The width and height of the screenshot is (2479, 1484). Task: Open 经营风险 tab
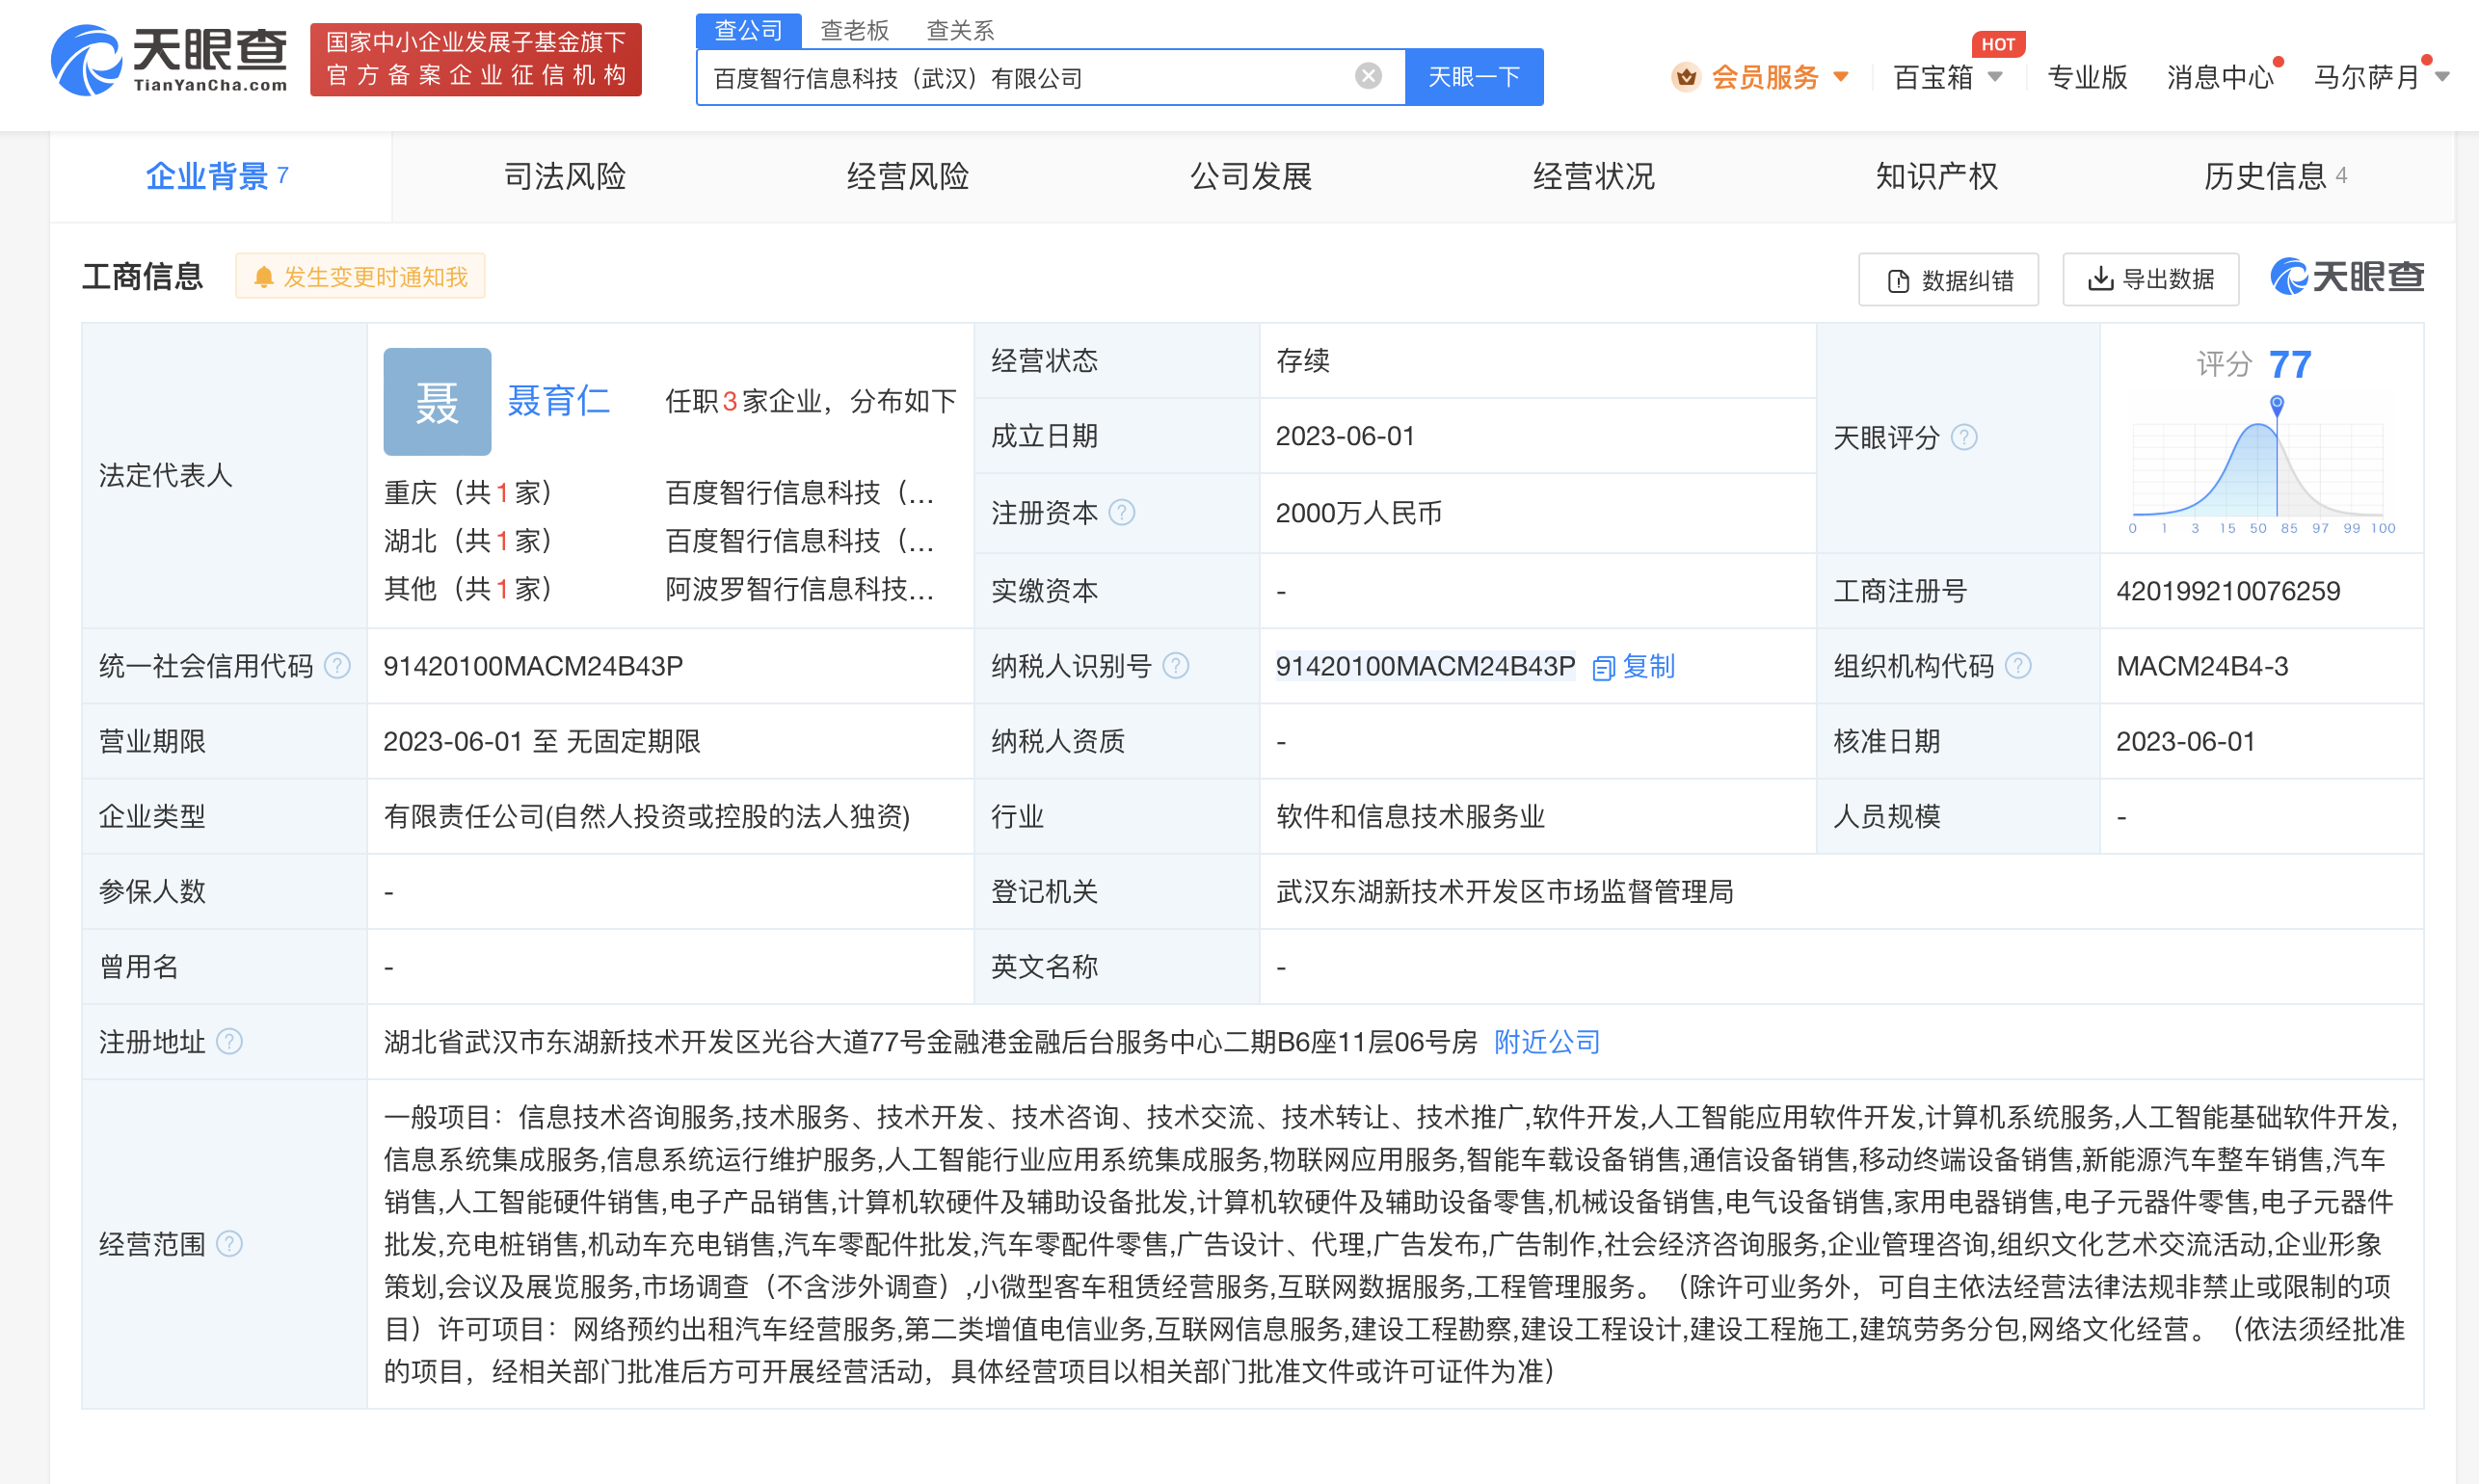click(908, 176)
